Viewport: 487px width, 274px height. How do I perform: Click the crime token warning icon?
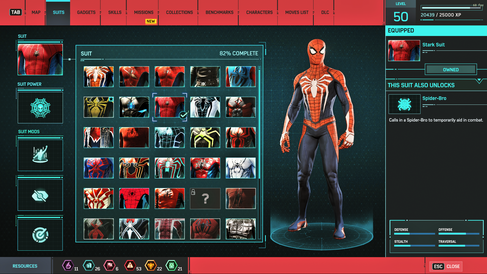tap(130, 266)
